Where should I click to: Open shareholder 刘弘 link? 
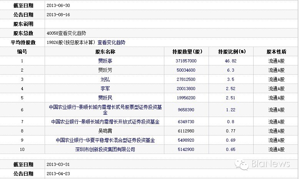(105, 79)
